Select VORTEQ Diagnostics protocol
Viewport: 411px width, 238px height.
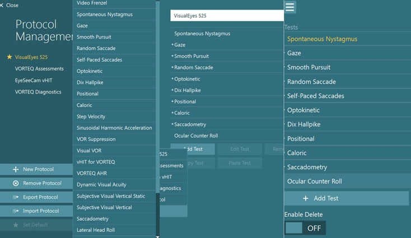pyautogui.click(x=38, y=92)
